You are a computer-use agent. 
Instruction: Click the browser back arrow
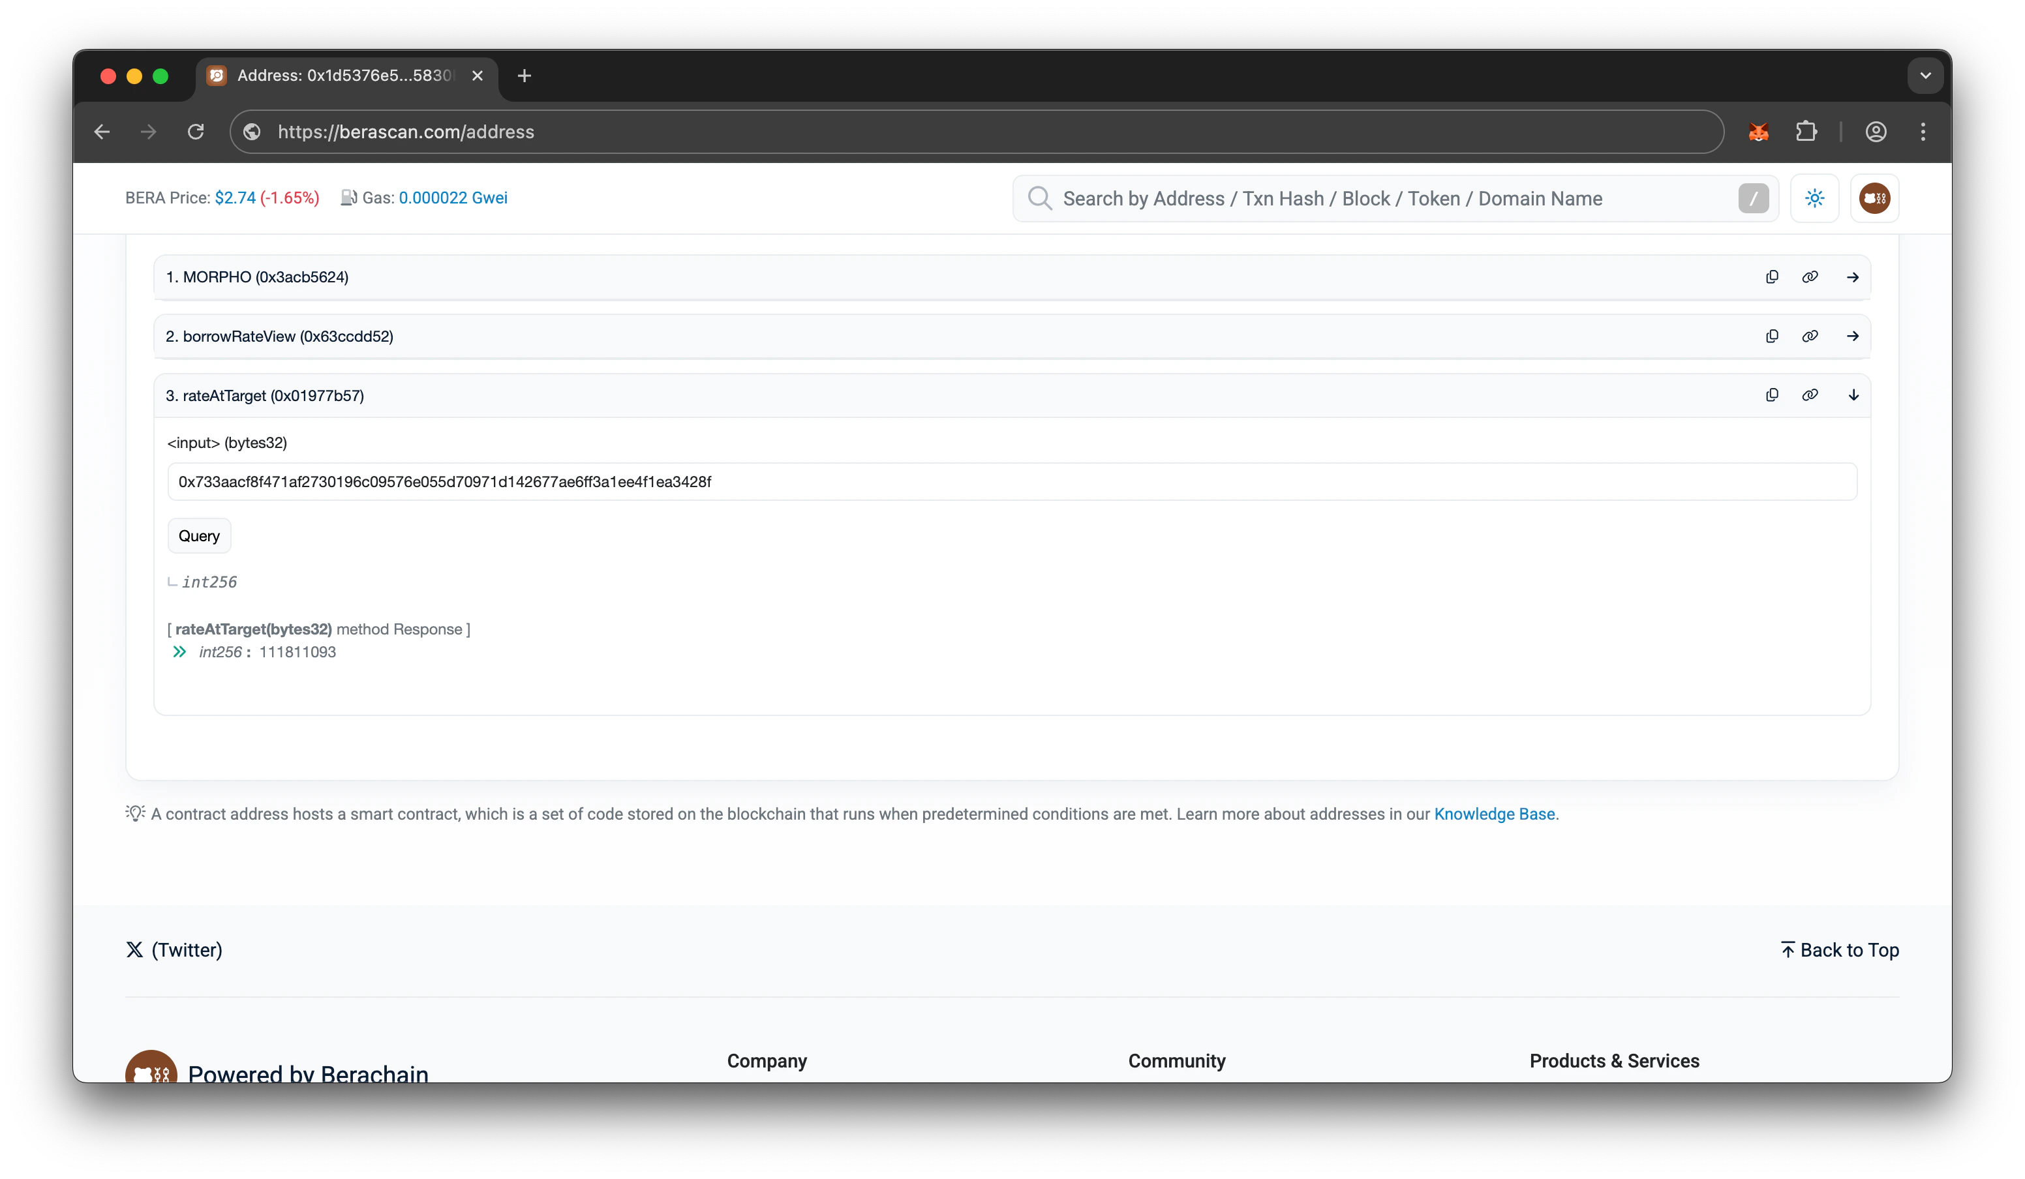click(102, 132)
